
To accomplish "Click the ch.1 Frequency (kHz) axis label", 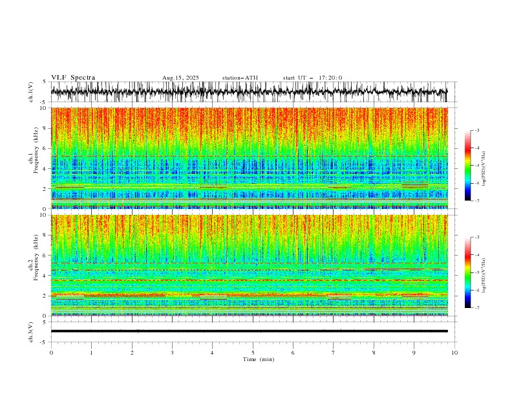I will (x=34, y=149).
